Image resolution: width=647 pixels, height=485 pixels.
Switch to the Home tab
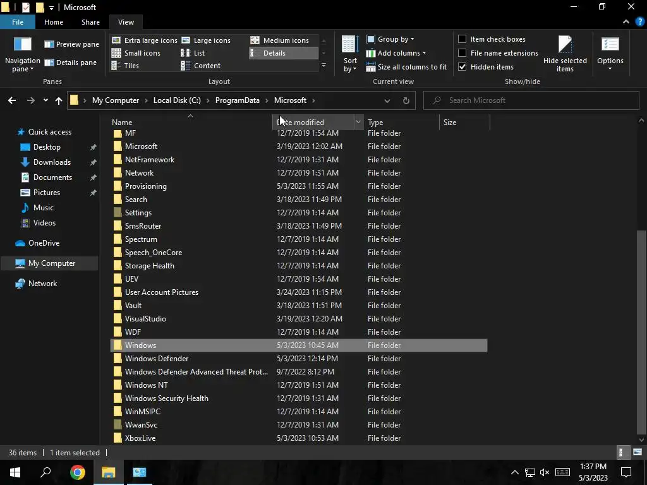54,22
